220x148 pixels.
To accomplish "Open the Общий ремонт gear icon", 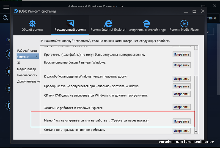I will 32,24.
